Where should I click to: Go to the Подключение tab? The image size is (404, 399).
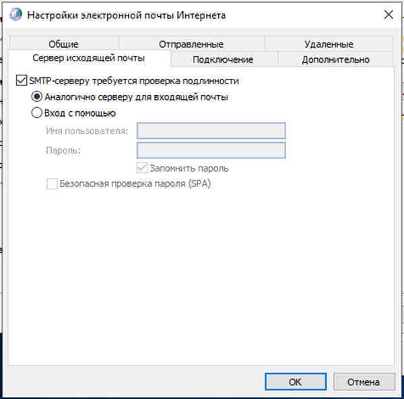[223, 59]
